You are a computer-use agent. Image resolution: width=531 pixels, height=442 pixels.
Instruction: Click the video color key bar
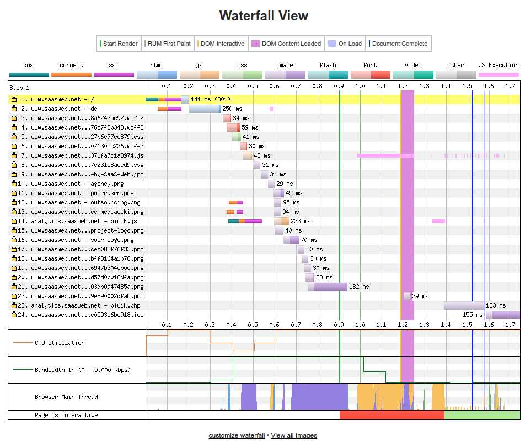point(413,74)
